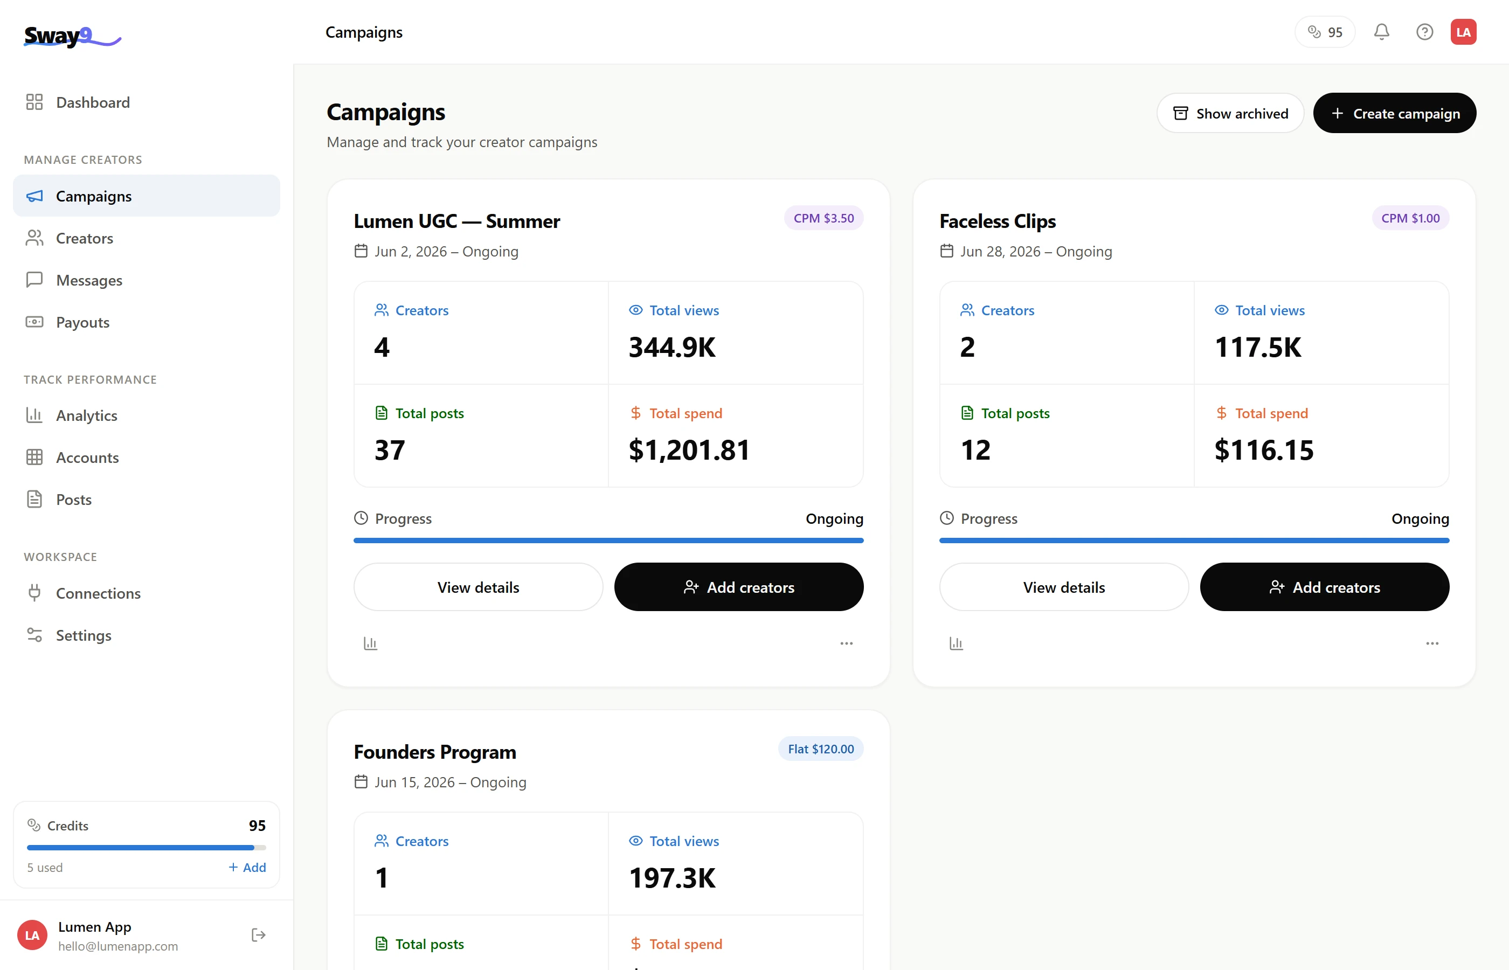Click Total posts document icon in Lumen UGC card
Image resolution: width=1509 pixels, height=970 pixels.
(x=382, y=413)
